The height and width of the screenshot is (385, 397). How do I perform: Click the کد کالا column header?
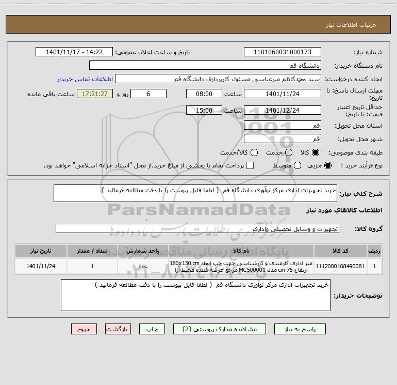click(340, 251)
